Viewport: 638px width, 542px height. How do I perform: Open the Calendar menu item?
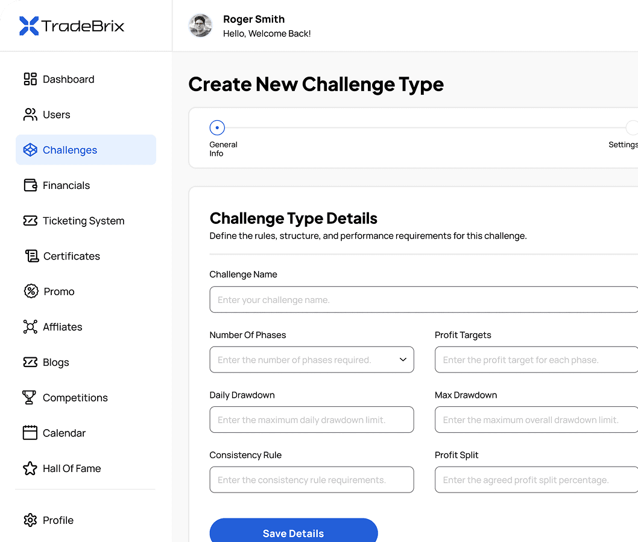click(64, 433)
